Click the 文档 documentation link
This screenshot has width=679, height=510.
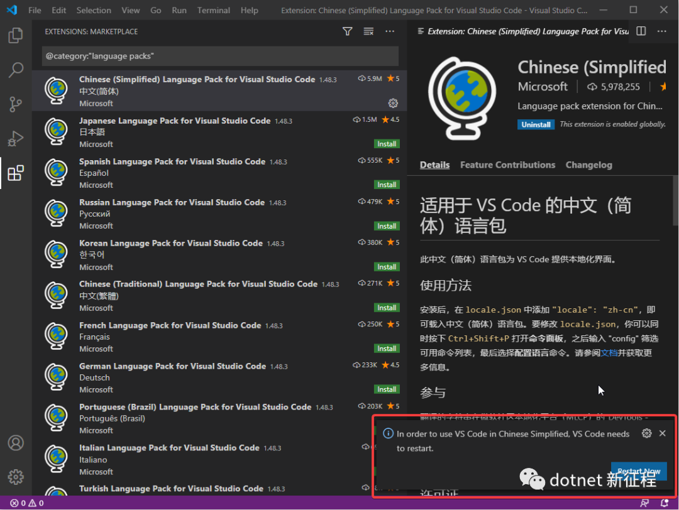[x=609, y=353]
